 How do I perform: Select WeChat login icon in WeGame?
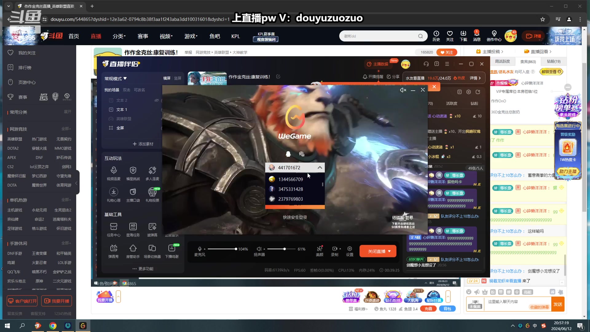(302, 154)
